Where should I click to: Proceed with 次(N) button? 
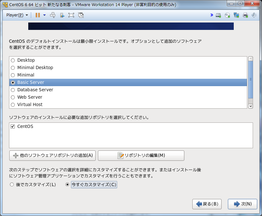[x=242, y=204]
